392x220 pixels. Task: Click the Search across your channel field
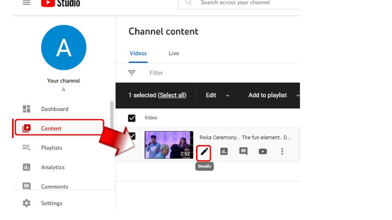(239, 3)
